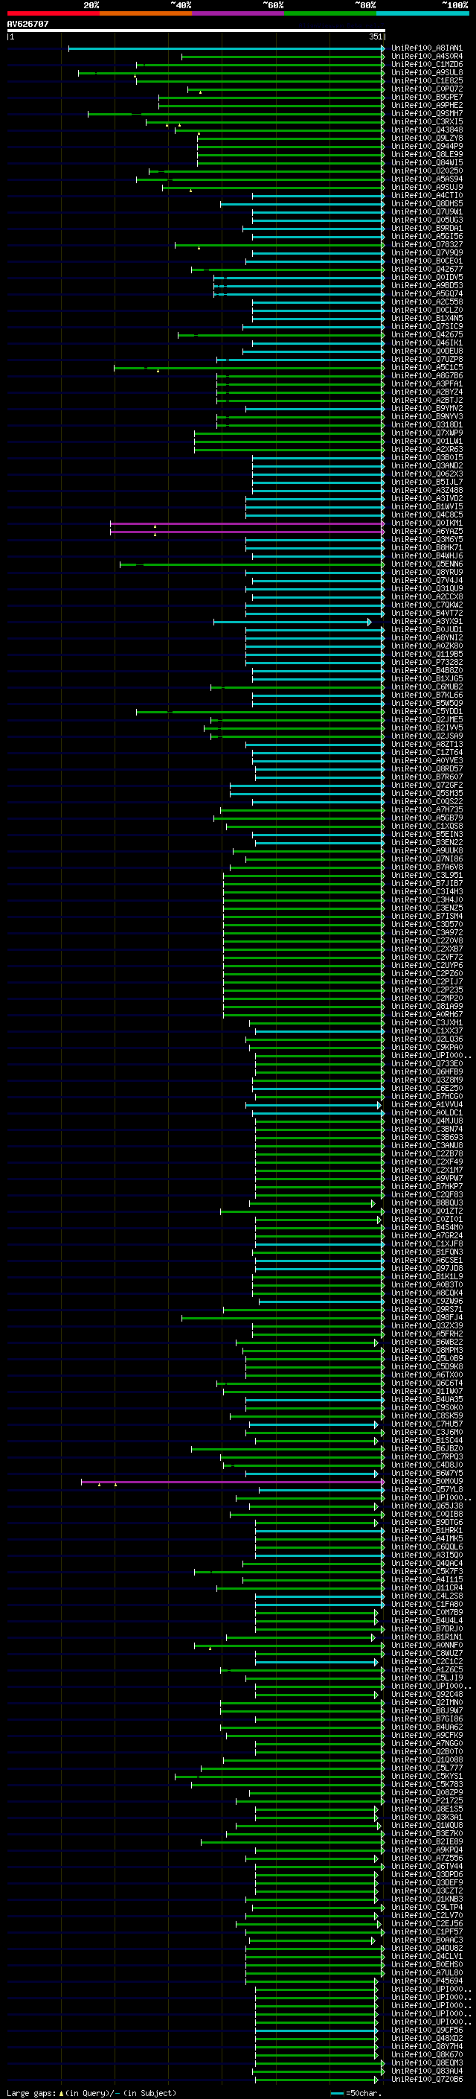
Task: Click the Large gaps legend text
Action: tap(91, 2092)
